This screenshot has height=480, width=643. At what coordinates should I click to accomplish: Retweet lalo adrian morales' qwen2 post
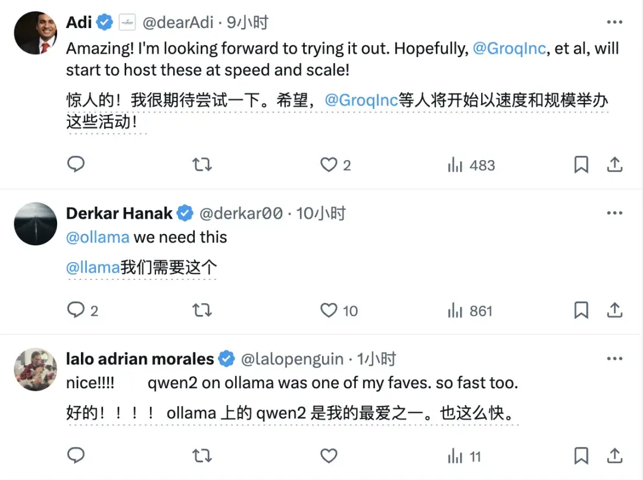pyautogui.click(x=202, y=456)
